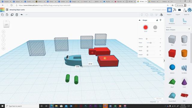Pick the Scribble shape
The height and width of the screenshot is (108, 192).
click(184, 68)
